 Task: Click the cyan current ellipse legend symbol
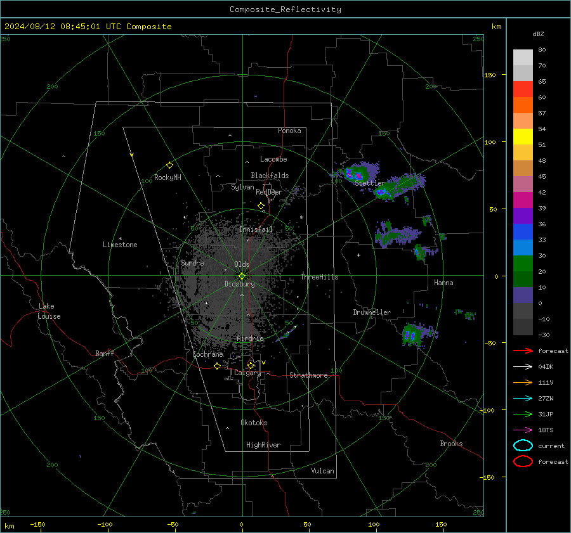[523, 446]
